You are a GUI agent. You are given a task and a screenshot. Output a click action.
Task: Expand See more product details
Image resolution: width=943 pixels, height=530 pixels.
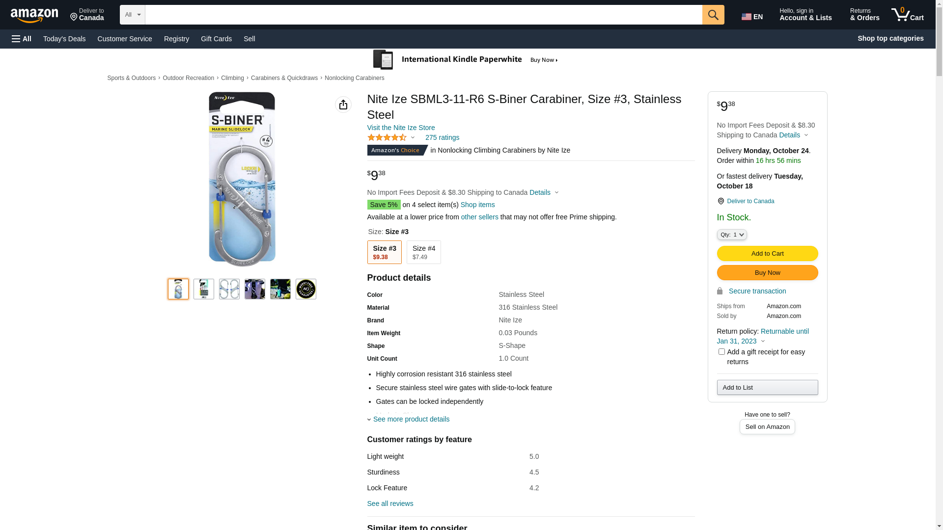click(x=411, y=419)
